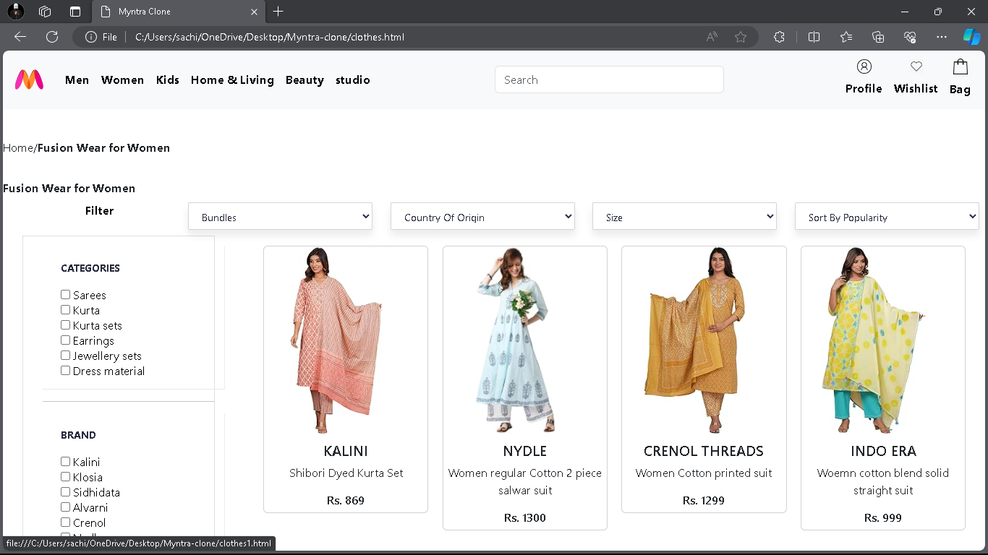Tick the Jewellery sets checkbox
Viewport: 988px width, 555px height.
65,355
